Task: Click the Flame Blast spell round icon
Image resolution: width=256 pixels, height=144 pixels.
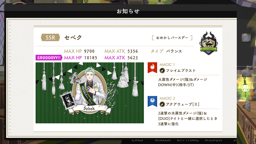Action: tap(162, 70)
